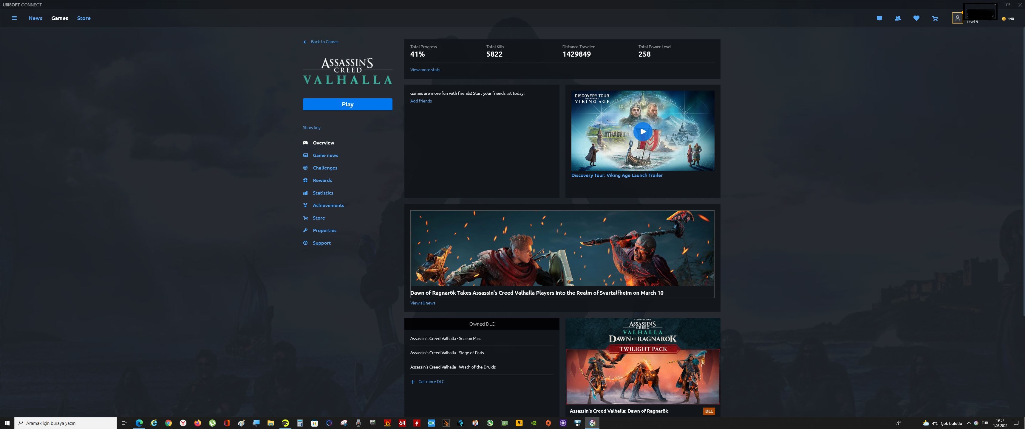This screenshot has width=1025, height=429.
Task: Click the Challenges target icon
Action: tap(305, 168)
